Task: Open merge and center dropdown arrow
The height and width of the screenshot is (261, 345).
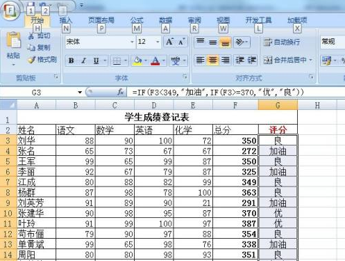Action: click(311, 61)
